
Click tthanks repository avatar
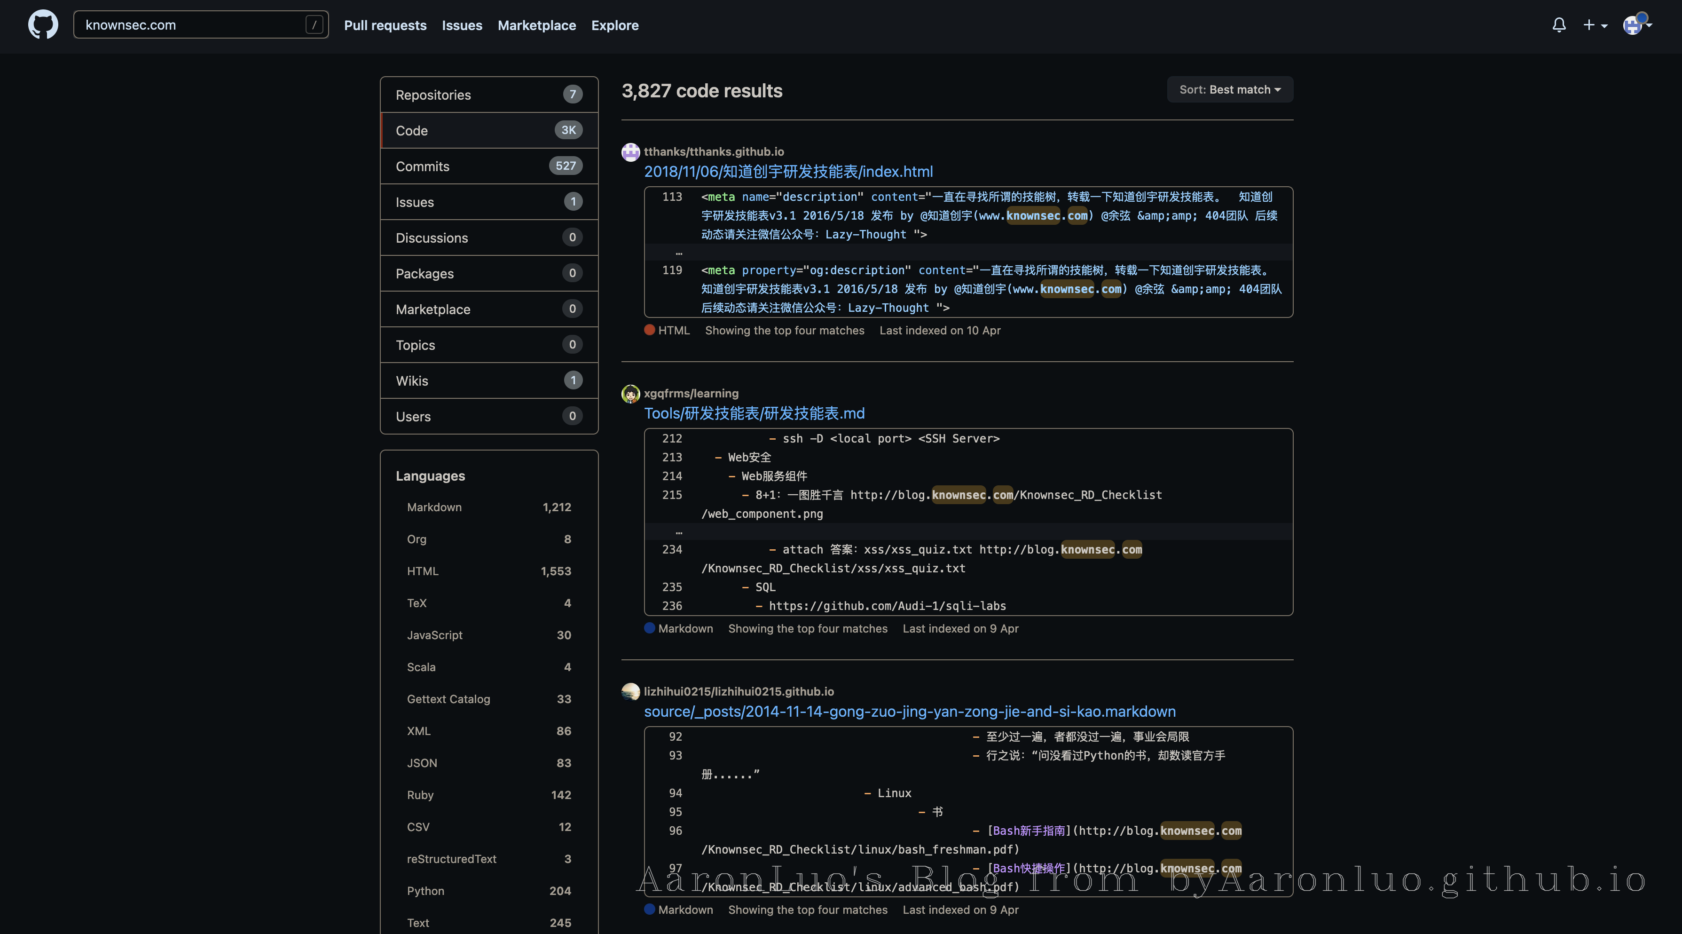click(x=630, y=151)
